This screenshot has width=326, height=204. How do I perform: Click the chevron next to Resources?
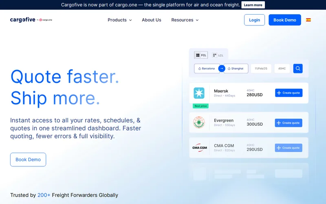point(197,20)
